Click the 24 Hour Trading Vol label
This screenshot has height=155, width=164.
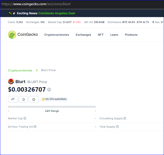click(x=21, y=127)
